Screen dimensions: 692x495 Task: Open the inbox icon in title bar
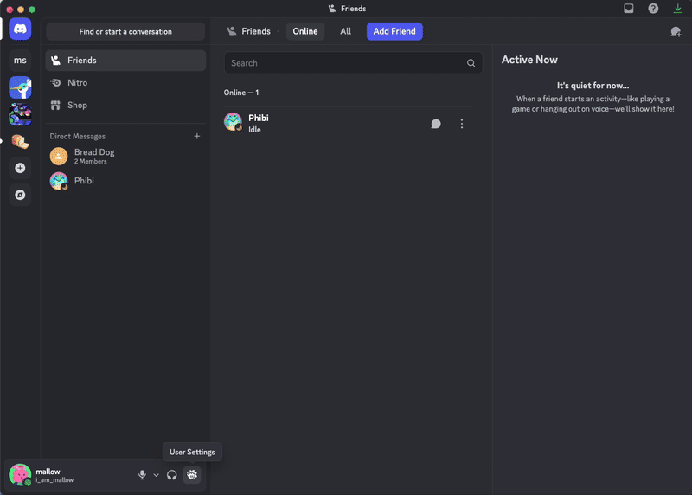pyautogui.click(x=629, y=9)
